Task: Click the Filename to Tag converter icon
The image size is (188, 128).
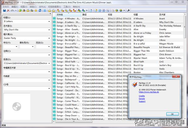Action: [x=62, y=11]
